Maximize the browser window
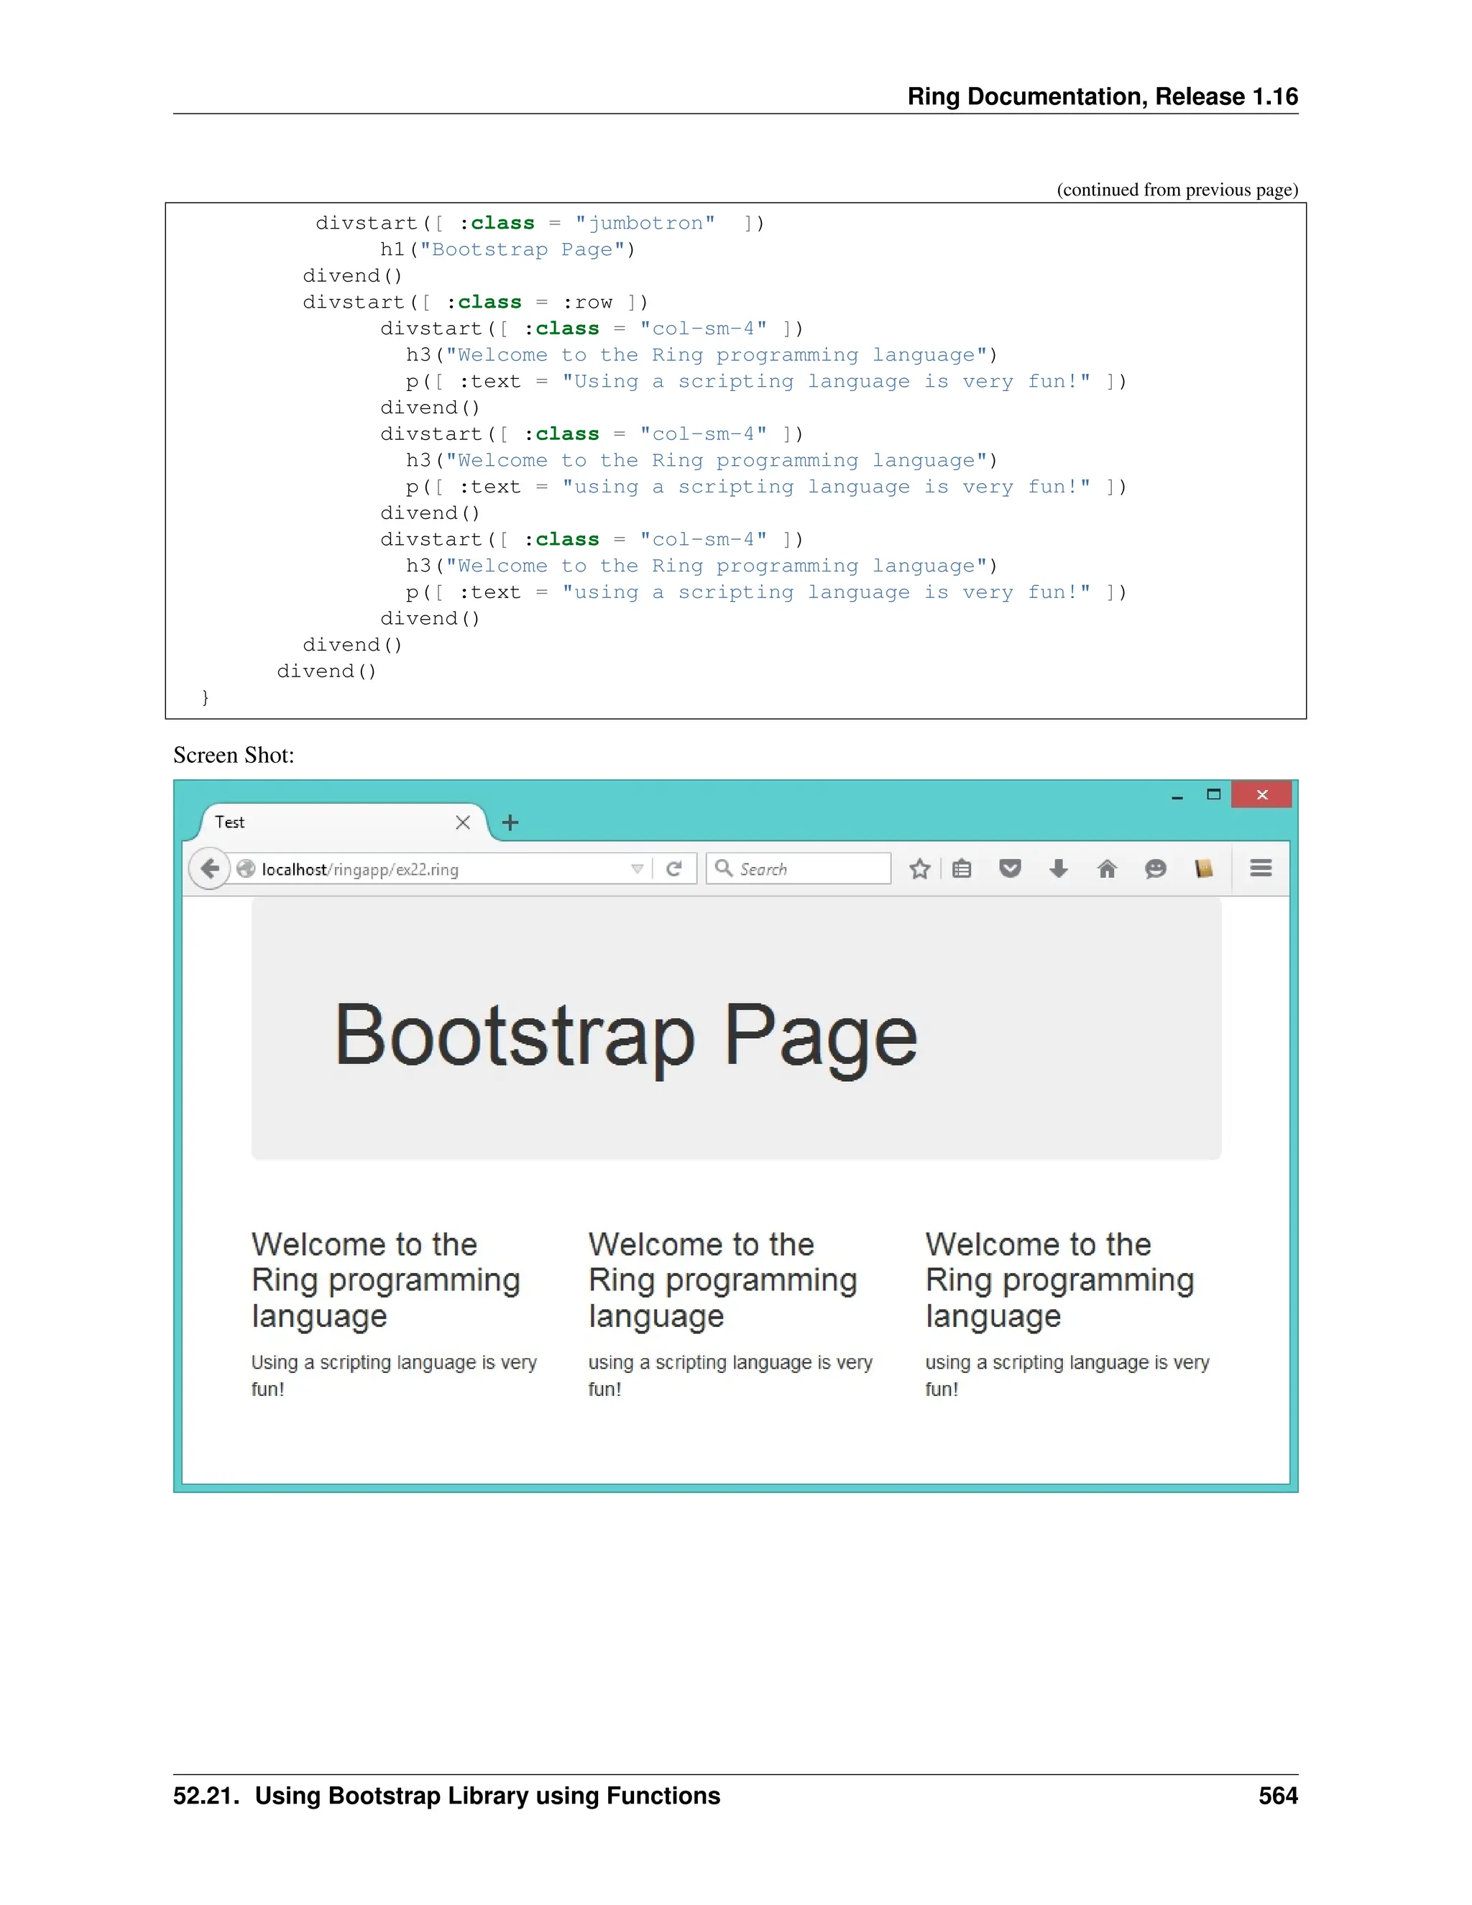1472x1905 pixels. coord(1213,794)
